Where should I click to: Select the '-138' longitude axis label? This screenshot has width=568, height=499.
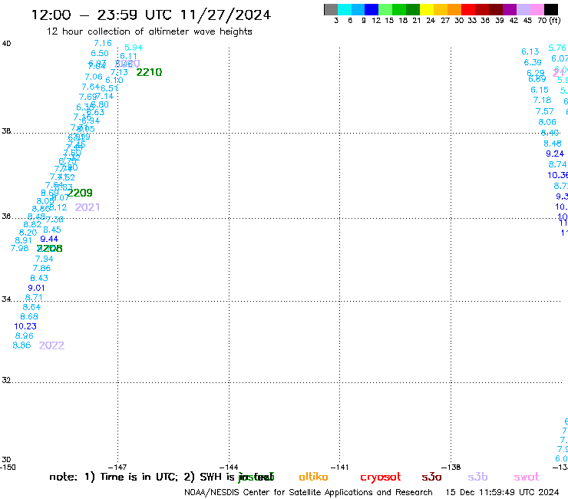tap(451, 468)
